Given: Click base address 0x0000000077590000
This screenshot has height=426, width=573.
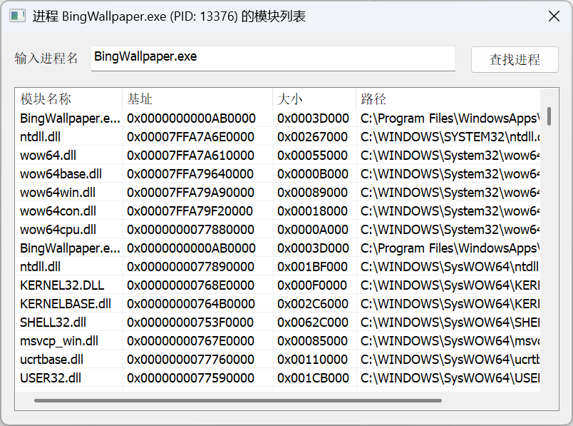Looking at the screenshot, I should 190,378.
